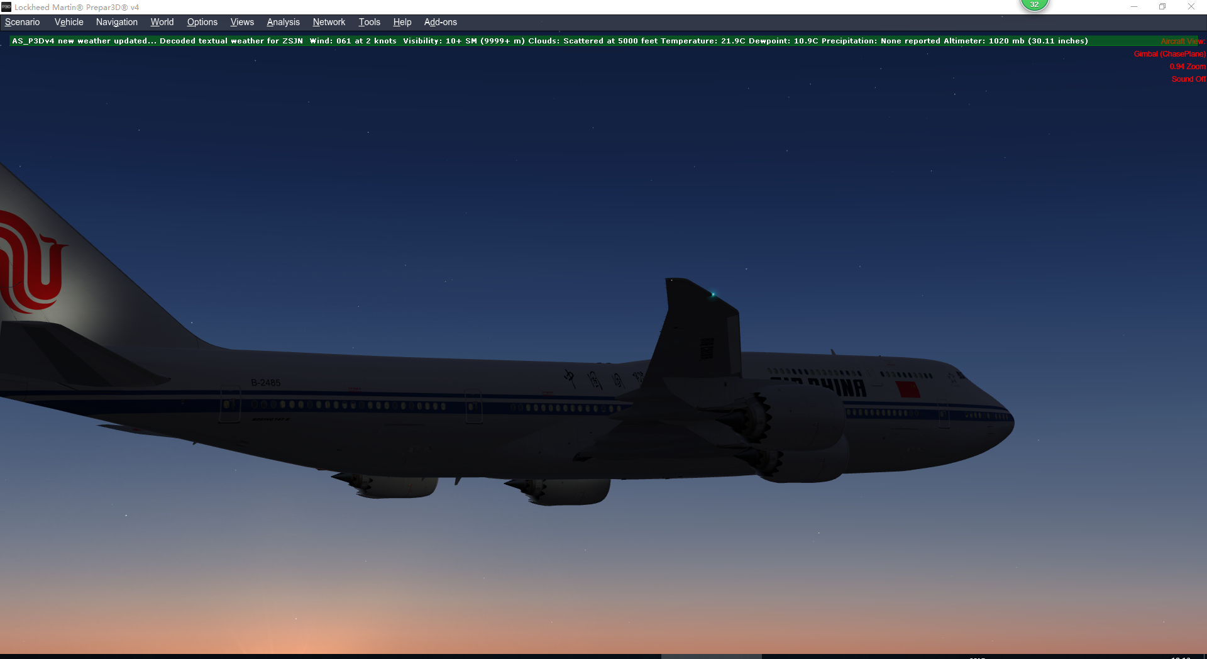Open the Tools menu
This screenshot has width=1207, height=659.
pyautogui.click(x=369, y=22)
